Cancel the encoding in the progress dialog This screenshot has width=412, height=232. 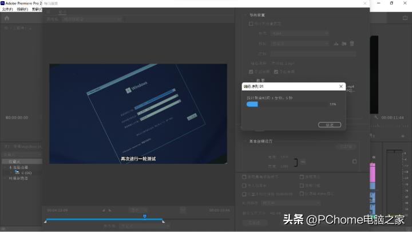pyautogui.click(x=330, y=125)
